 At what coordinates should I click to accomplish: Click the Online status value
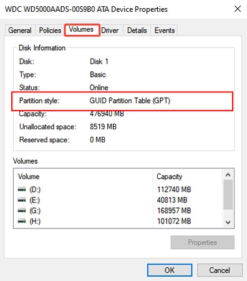coord(99,87)
